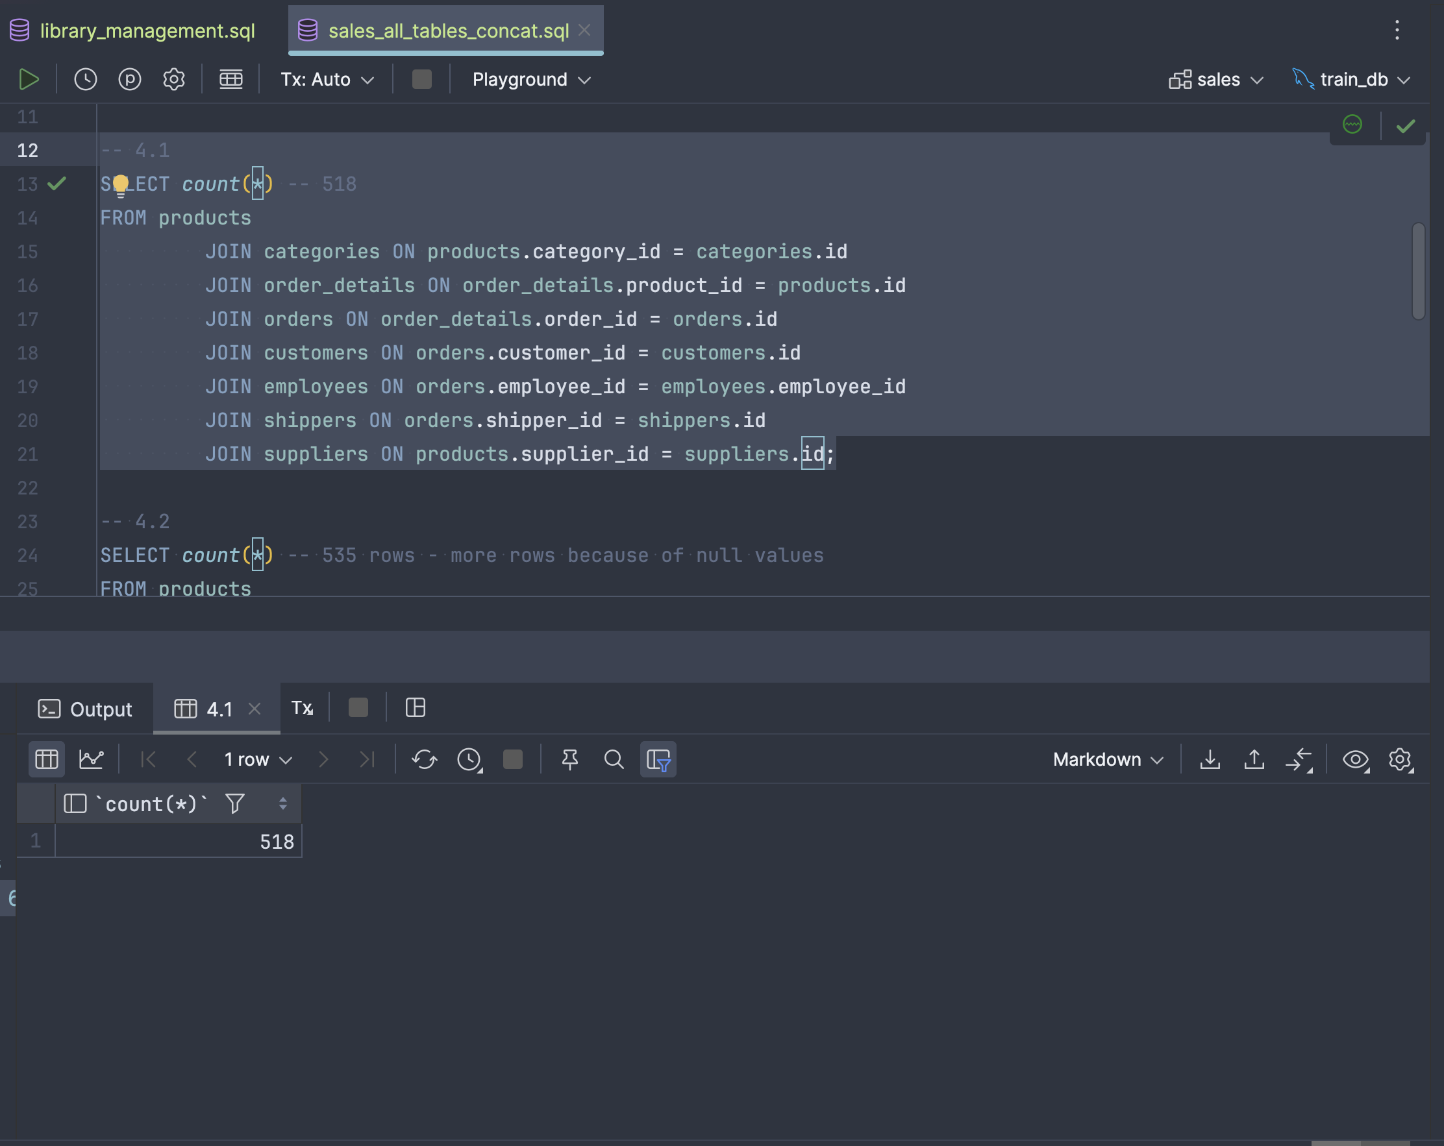Viewport: 1444px width, 1146px height.
Task: Expand the Playground resolve mode dropdown
Action: click(x=531, y=79)
